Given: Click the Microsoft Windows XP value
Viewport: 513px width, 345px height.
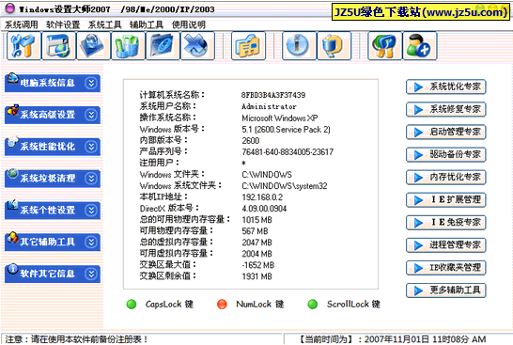Looking at the screenshot, I should click(x=280, y=118).
